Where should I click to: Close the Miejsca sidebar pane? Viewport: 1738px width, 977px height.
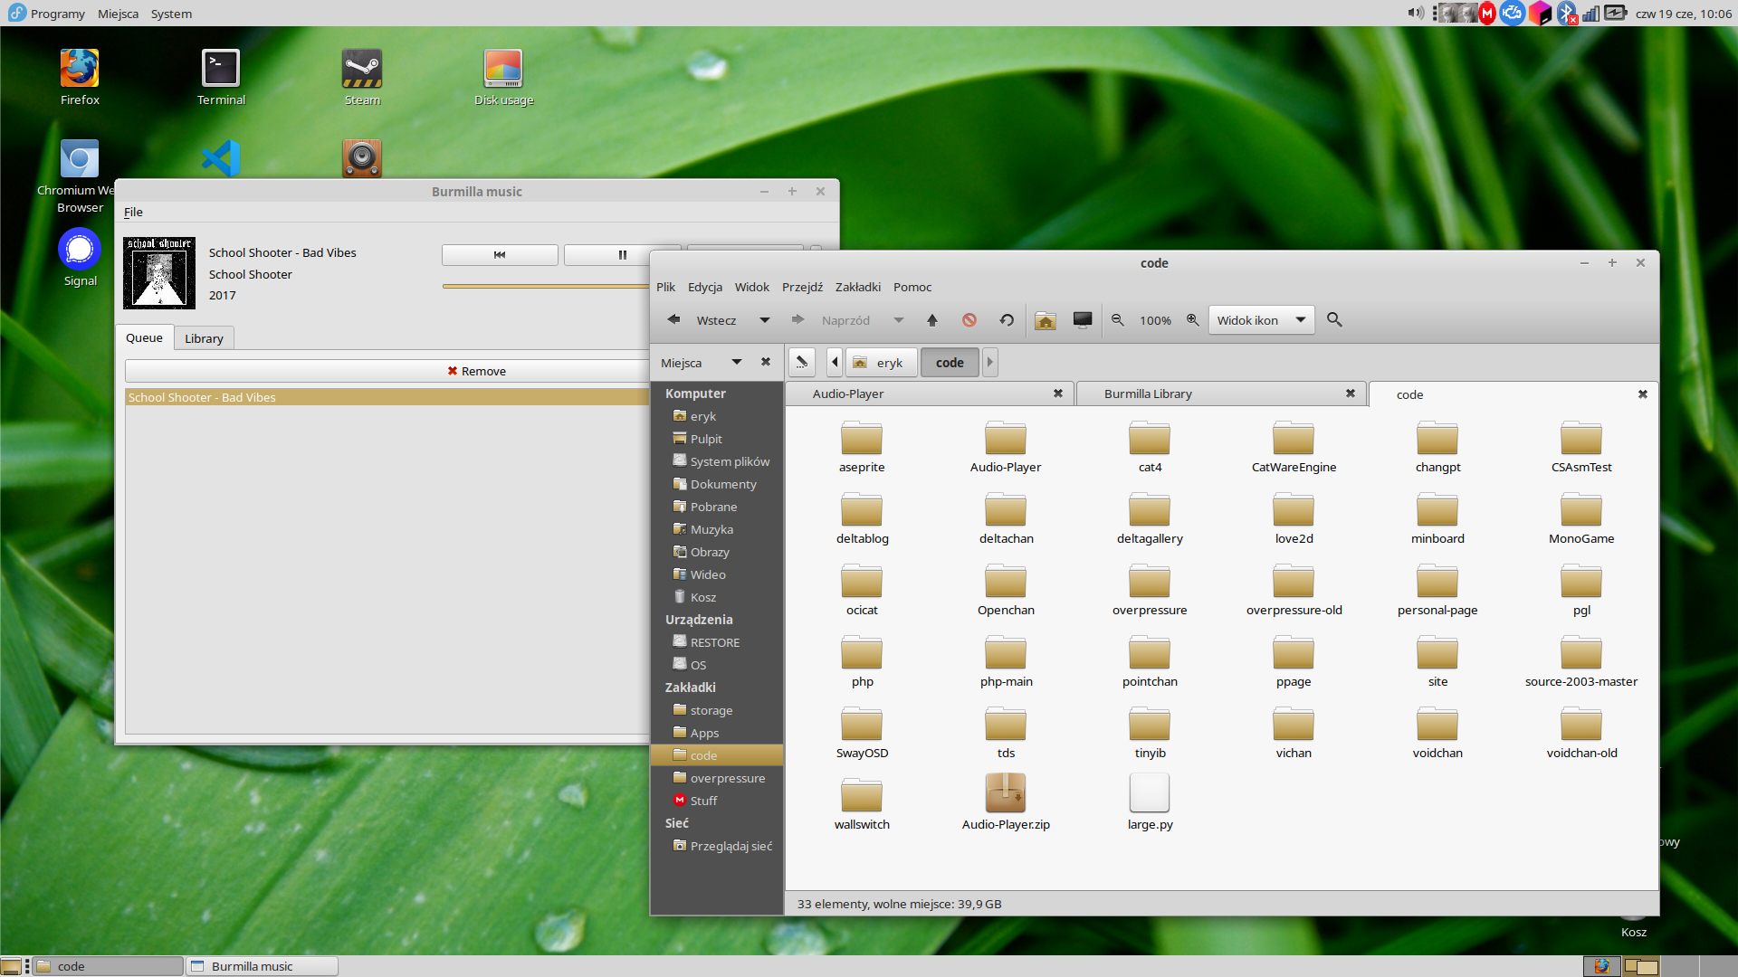click(766, 363)
